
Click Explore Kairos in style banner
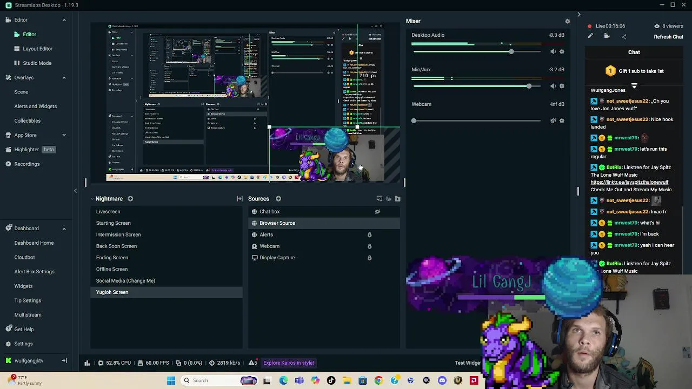pos(288,363)
